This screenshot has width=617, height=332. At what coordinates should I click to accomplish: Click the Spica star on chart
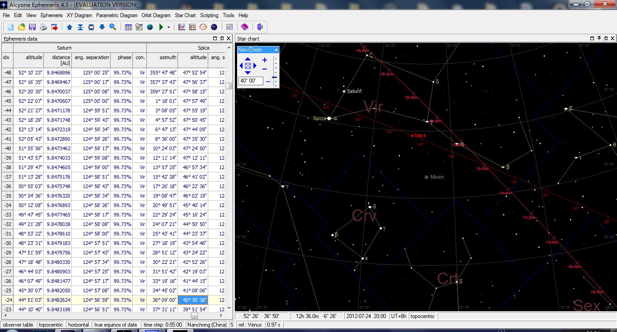point(329,118)
